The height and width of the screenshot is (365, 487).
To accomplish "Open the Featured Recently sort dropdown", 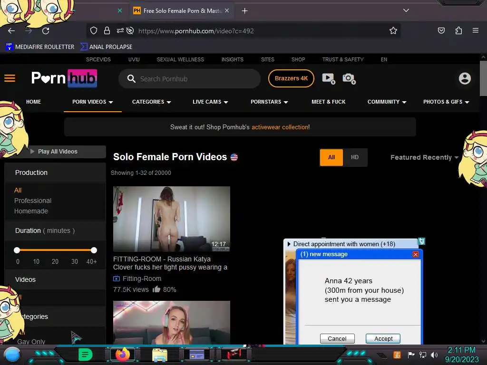I will (x=424, y=157).
